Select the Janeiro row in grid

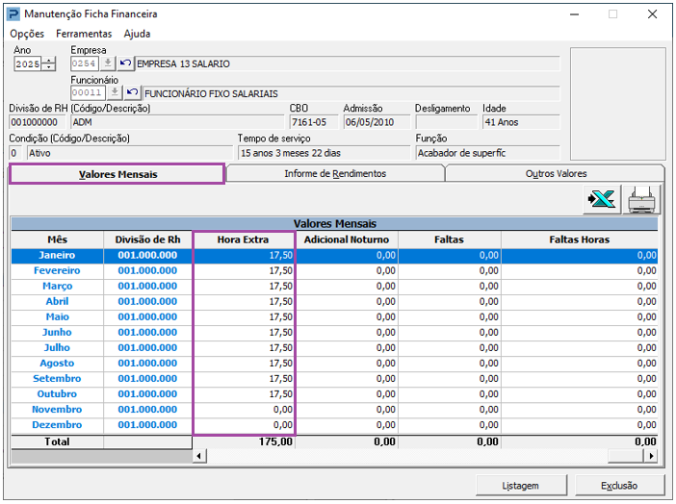[x=57, y=255]
